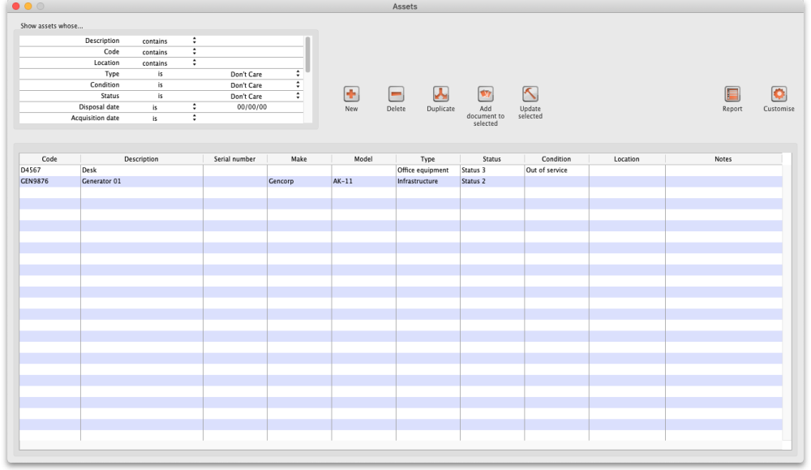Click Add document to selected icon
The image size is (811, 470).
pos(485,94)
